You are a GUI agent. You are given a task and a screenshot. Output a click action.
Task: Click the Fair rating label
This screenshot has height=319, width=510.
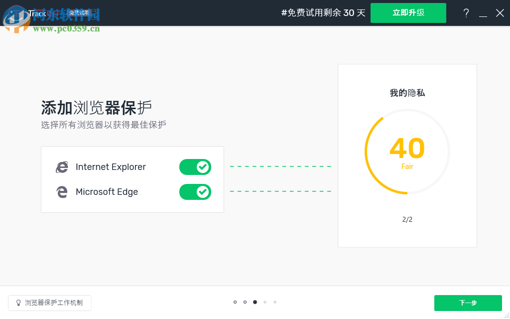point(407,166)
